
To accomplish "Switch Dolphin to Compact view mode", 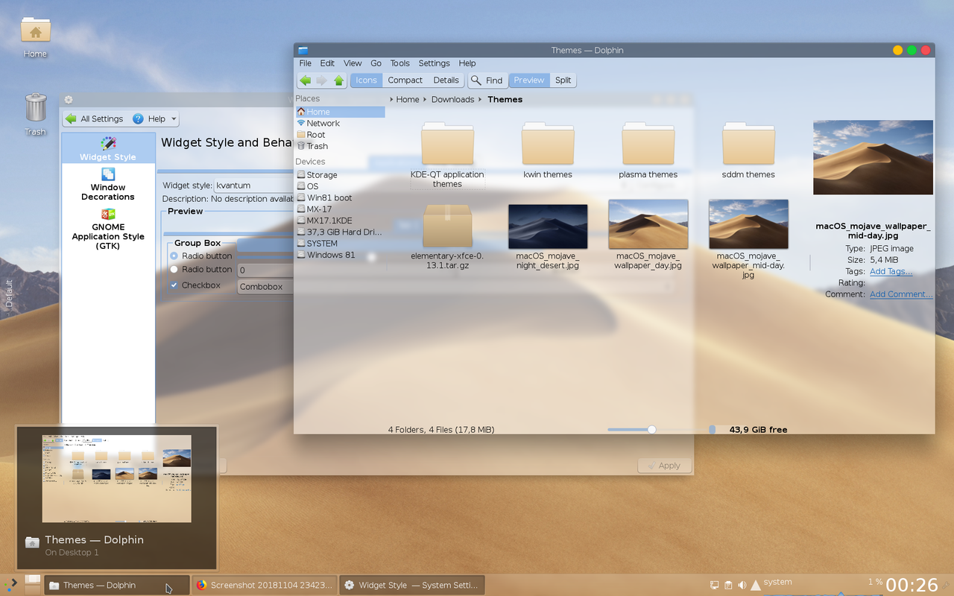I will tap(405, 80).
